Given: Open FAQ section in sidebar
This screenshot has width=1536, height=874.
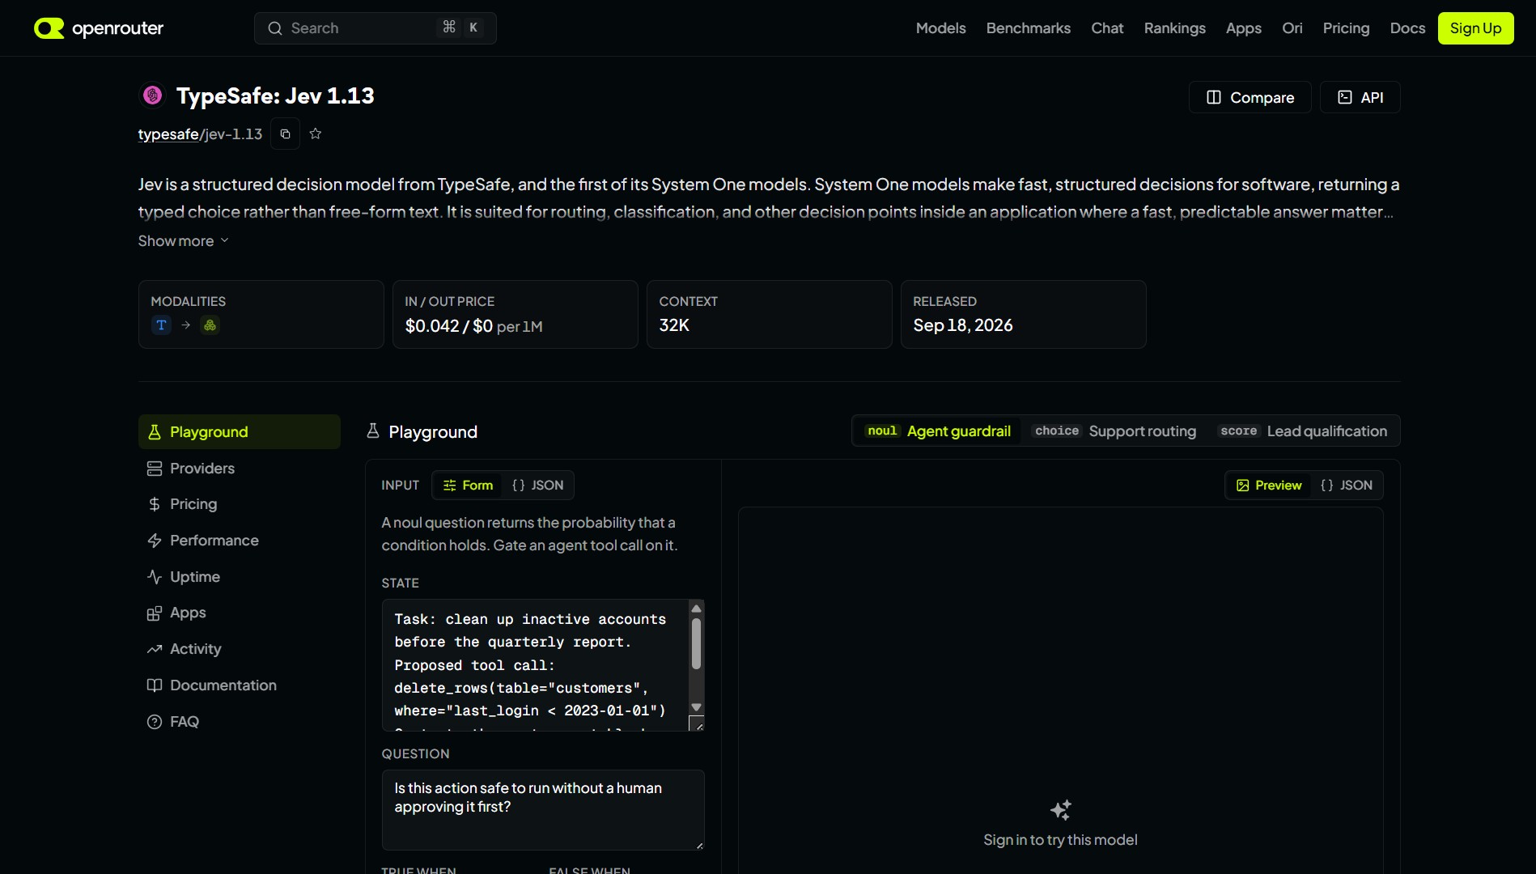Looking at the screenshot, I should [240, 722].
